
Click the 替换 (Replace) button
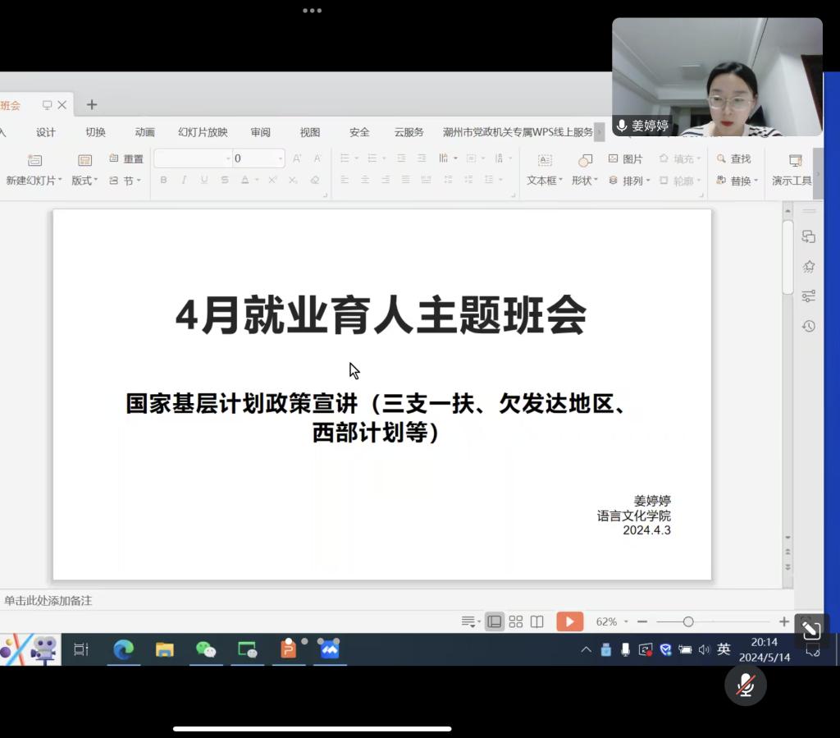[x=737, y=181]
